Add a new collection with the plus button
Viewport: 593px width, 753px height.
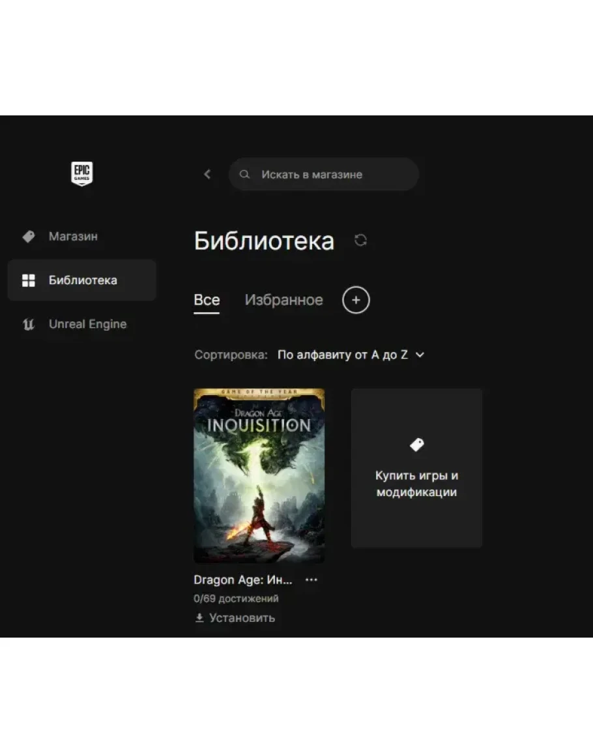(x=356, y=300)
